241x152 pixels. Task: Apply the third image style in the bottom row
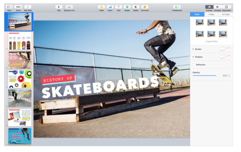pyautogui.click(x=223, y=34)
